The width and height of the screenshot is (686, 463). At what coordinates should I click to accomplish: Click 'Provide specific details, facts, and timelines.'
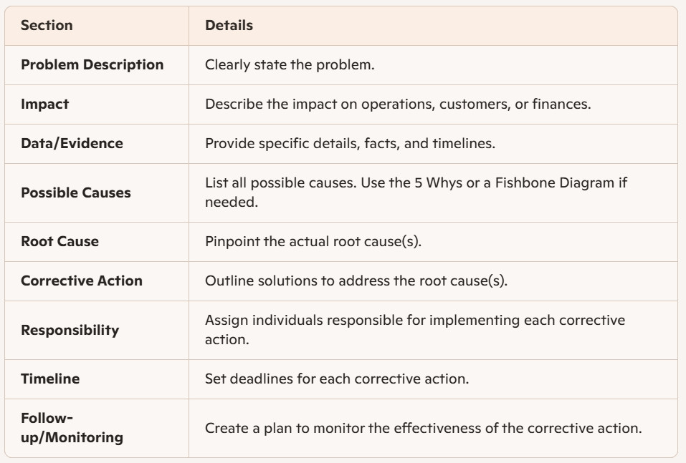click(x=350, y=143)
